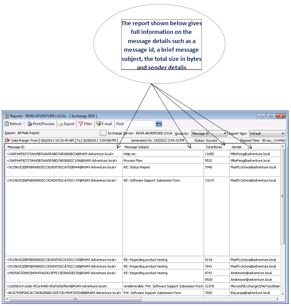Sort by the Sender column header
Image resolution: width=291 pixels, height=306 pixels.
pyautogui.click(x=255, y=147)
